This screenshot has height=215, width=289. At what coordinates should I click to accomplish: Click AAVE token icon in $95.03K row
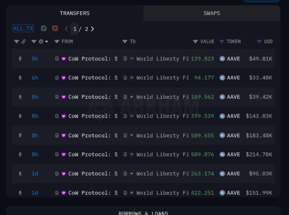[222, 173]
